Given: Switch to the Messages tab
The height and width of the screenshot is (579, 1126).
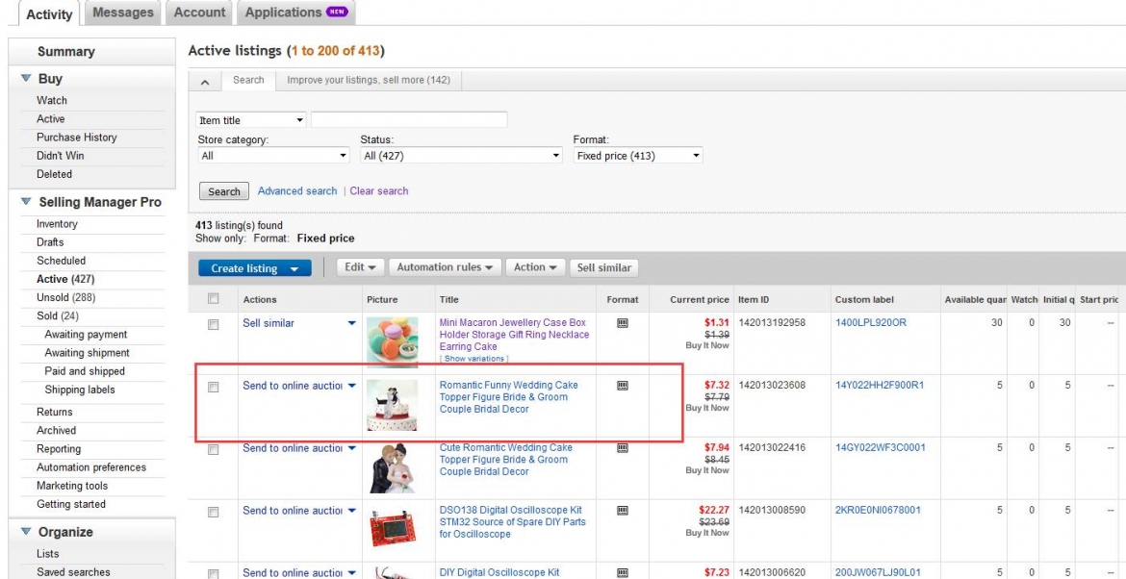Looking at the screenshot, I should tap(123, 13).
